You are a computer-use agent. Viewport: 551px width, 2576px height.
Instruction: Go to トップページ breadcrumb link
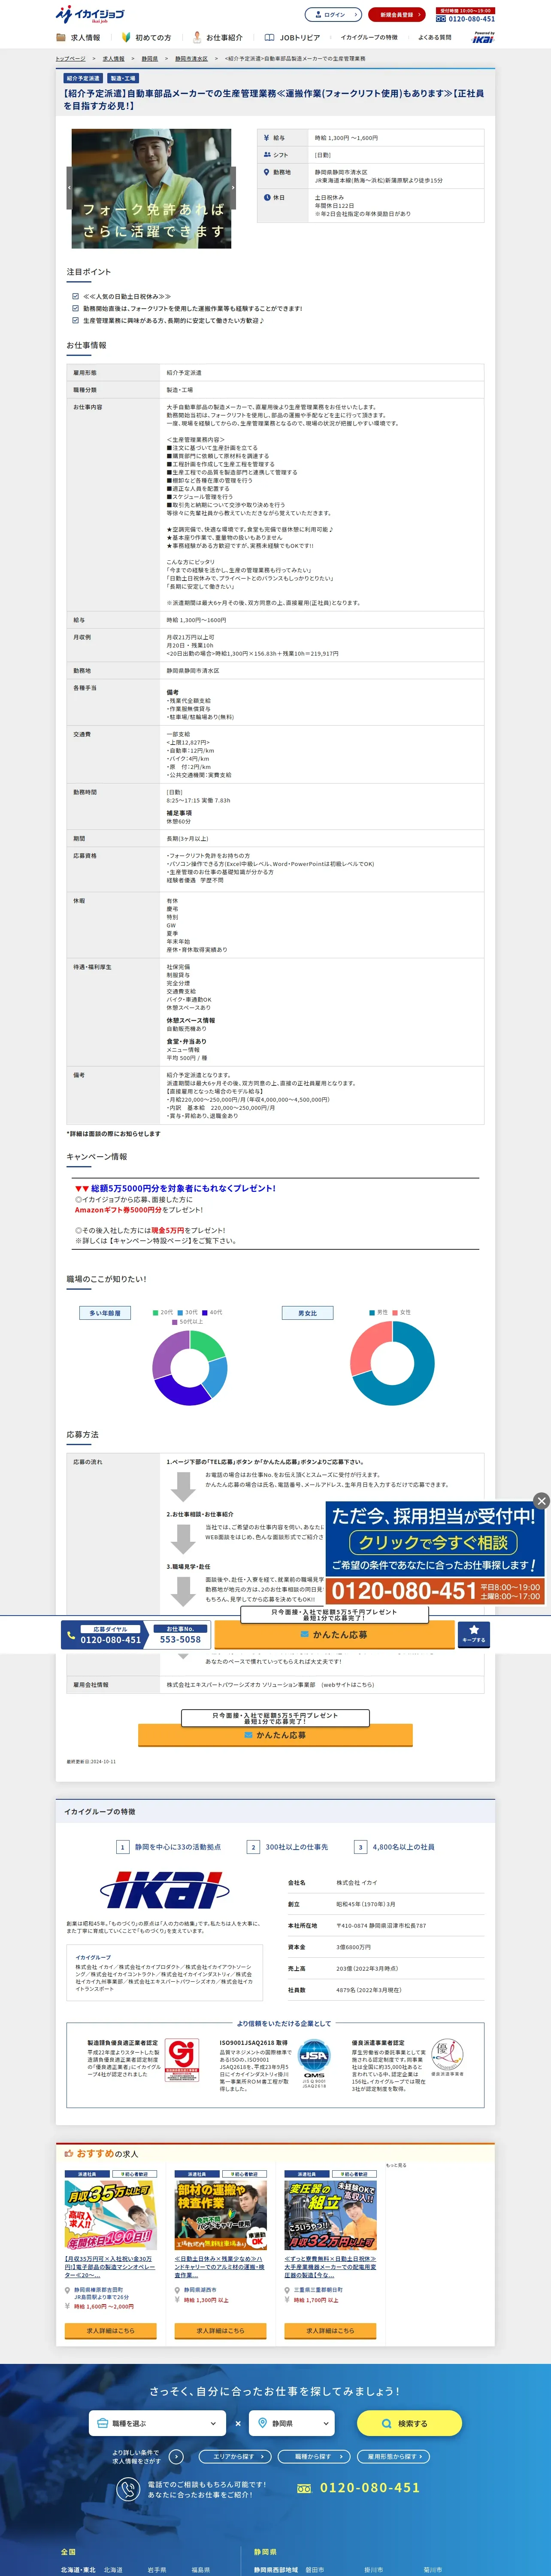(70, 59)
